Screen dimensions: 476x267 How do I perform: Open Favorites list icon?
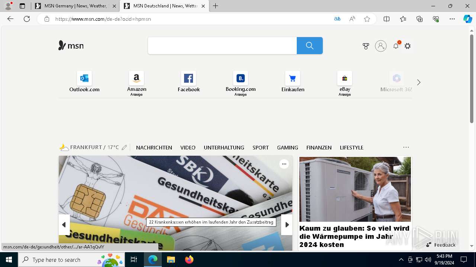(403, 19)
